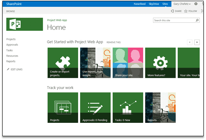Go to Newsfeed in top bar
Screen dimensions: 206x140
pos(140,4)
